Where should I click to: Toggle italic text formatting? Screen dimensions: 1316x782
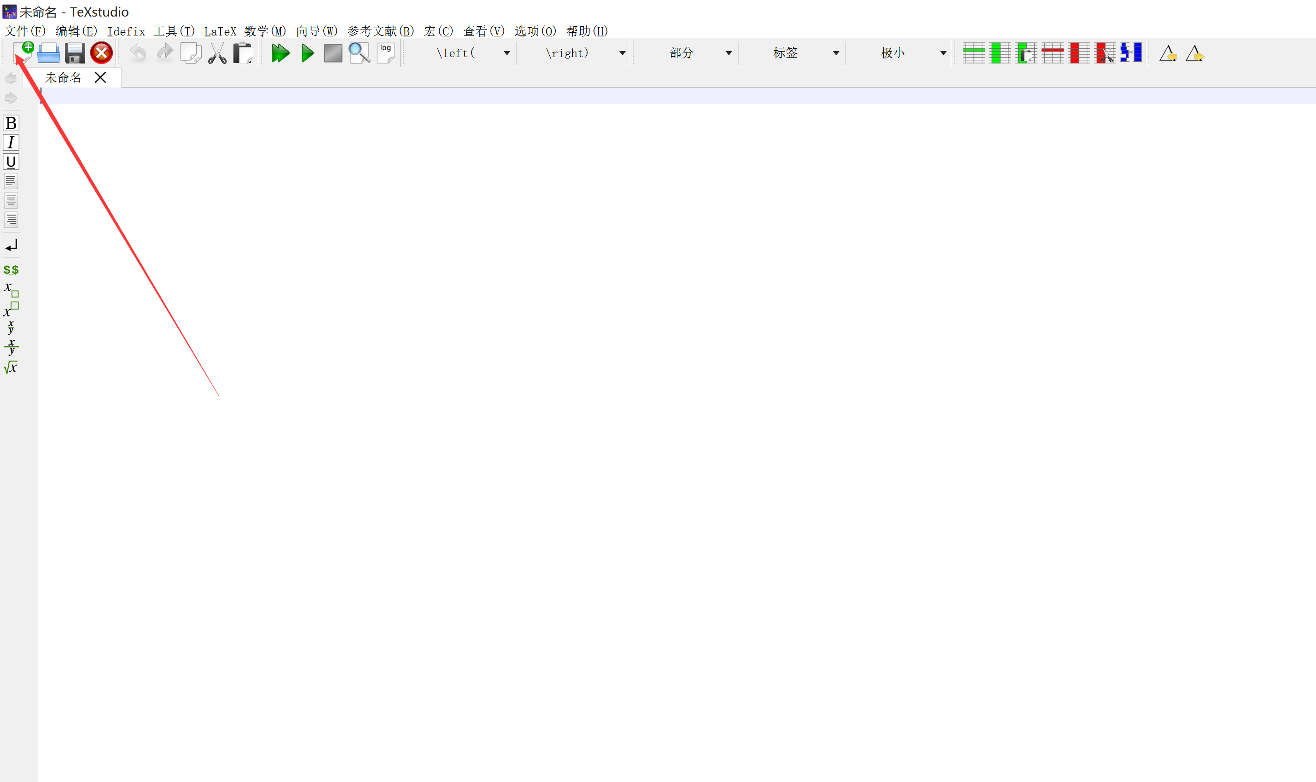click(x=11, y=142)
